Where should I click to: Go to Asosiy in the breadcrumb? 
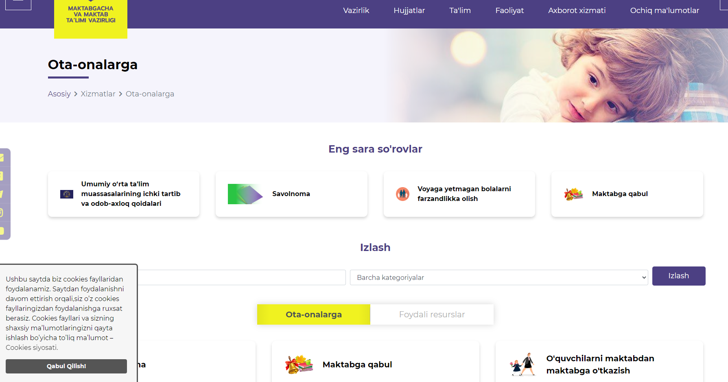click(x=59, y=94)
